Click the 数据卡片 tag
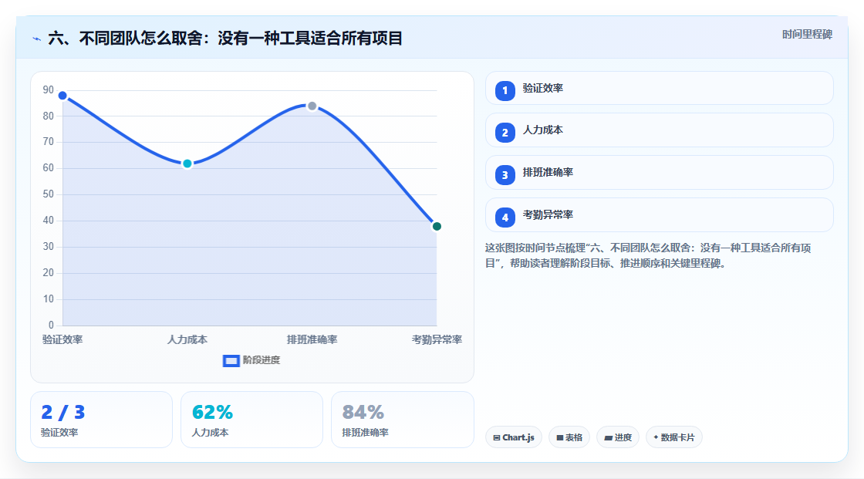This screenshot has width=864, height=479. point(674,437)
